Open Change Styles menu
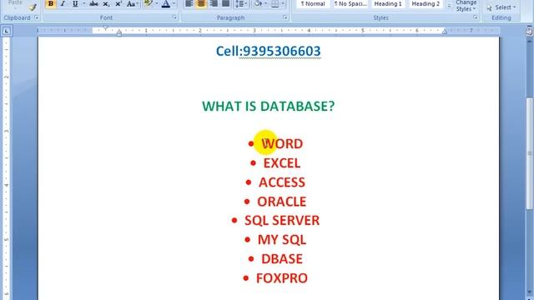This screenshot has width=534, height=300. coord(466,6)
